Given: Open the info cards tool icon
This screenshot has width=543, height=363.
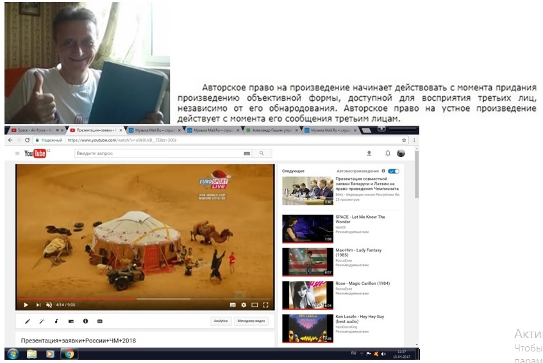Looking at the screenshot, I should pyautogui.click(x=85, y=321).
